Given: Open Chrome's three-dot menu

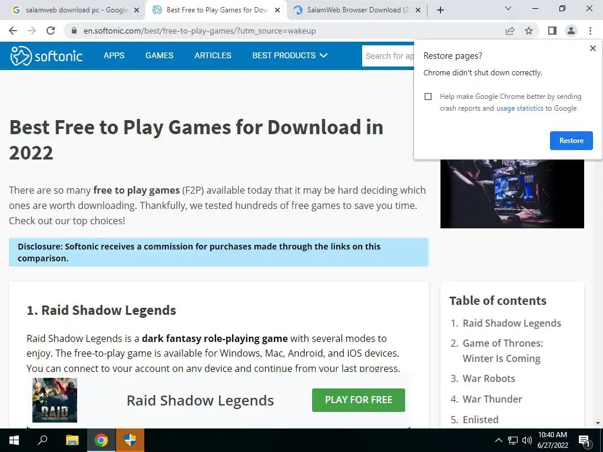Looking at the screenshot, I should [590, 31].
